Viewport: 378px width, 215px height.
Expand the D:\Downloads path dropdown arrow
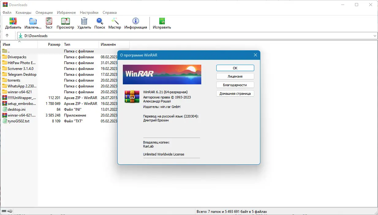tap(375, 36)
